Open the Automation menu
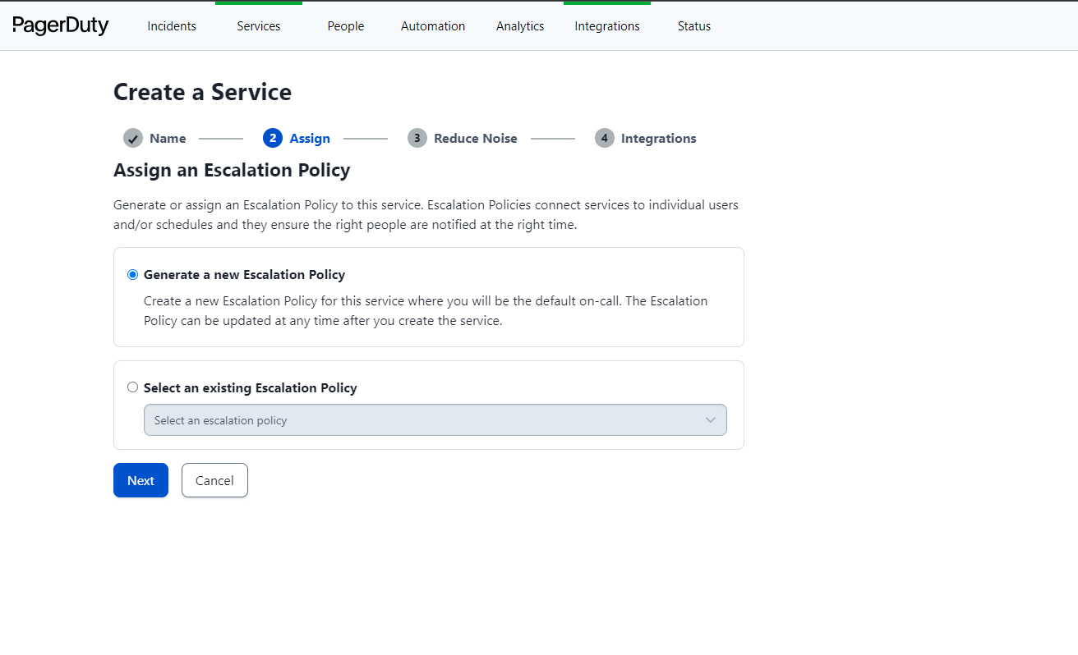The height and width of the screenshot is (655, 1078). 433,26
